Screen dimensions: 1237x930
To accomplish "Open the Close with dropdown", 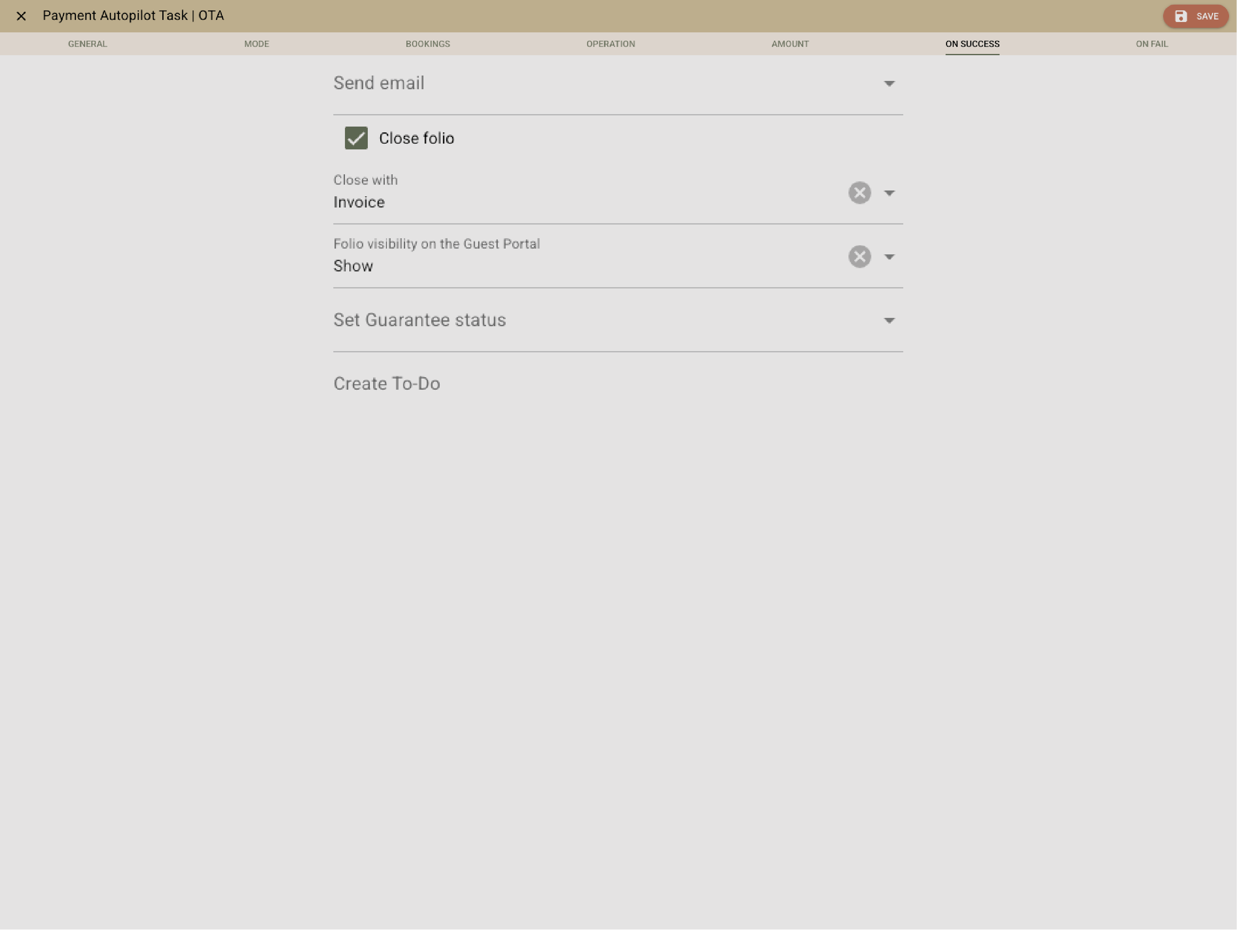I will [890, 193].
